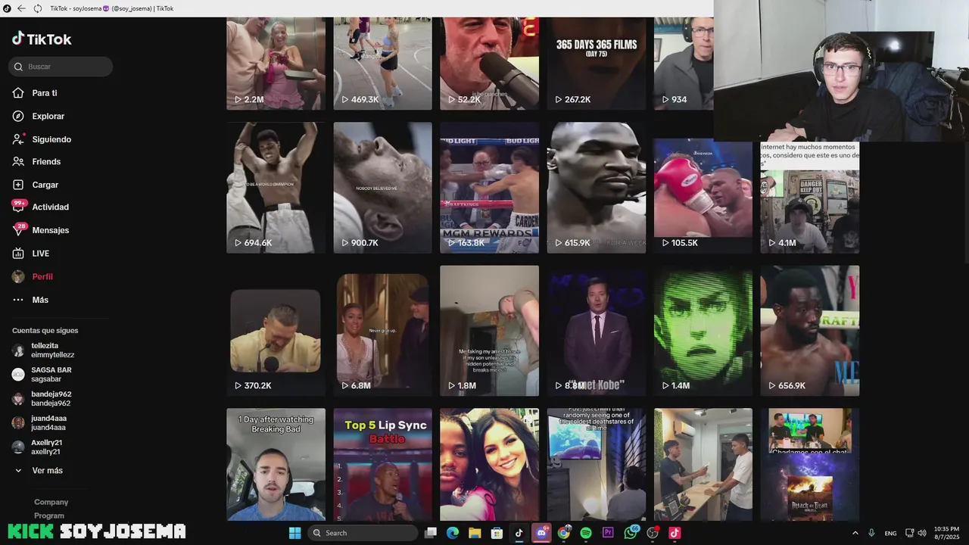Screen dimensions: 969x545
Task: Open the red TikTok taskbar icon
Action: tap(675, 533)
